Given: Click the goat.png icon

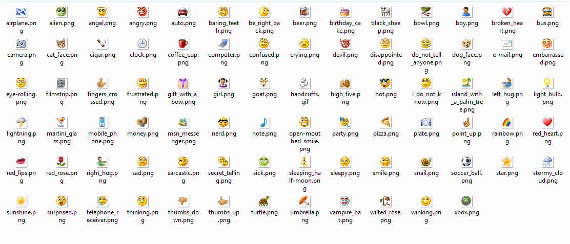Looking at the screenshot, I should [x=264, y=83].
